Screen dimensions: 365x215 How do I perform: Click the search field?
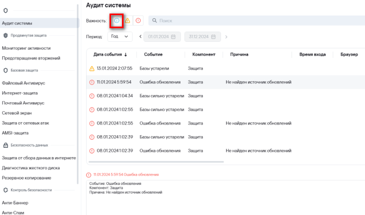(257, 20)
